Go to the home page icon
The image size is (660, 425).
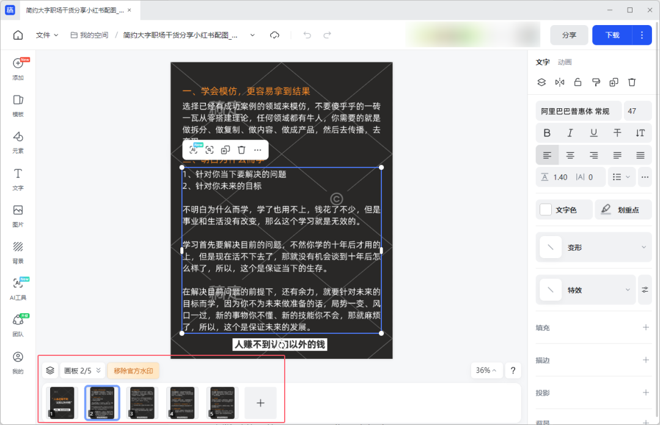18,35
